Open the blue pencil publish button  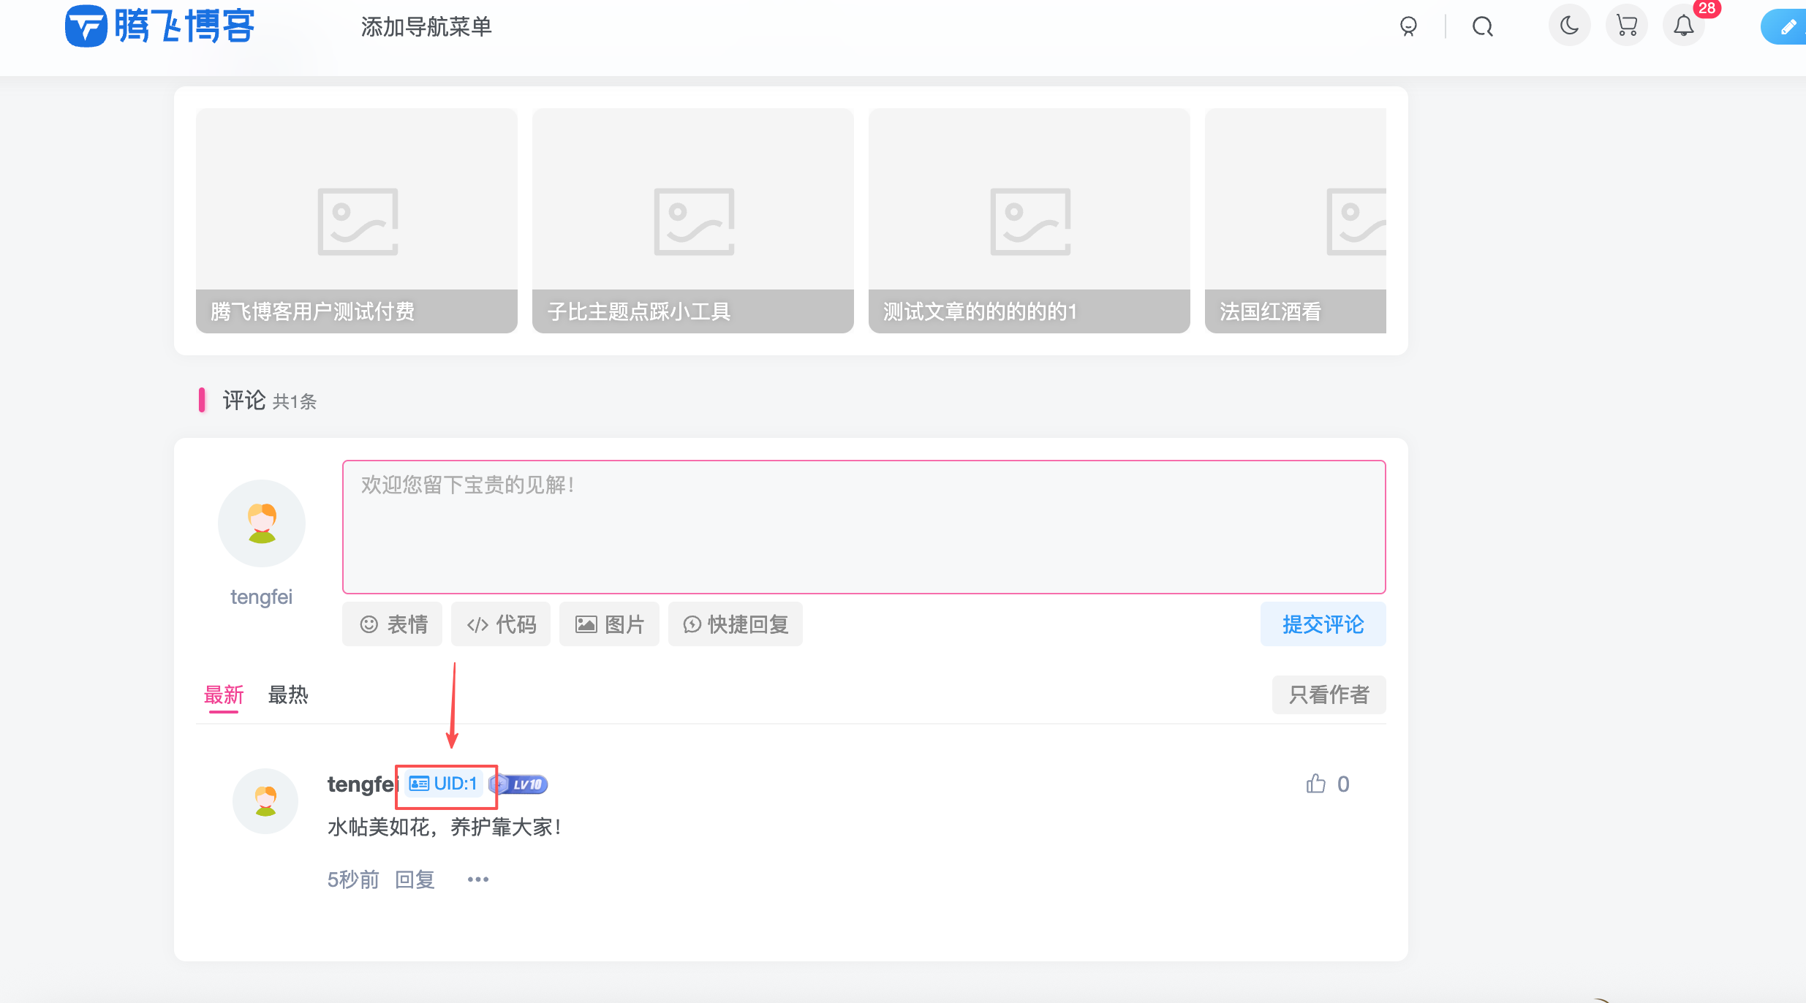click(1784, 26)
